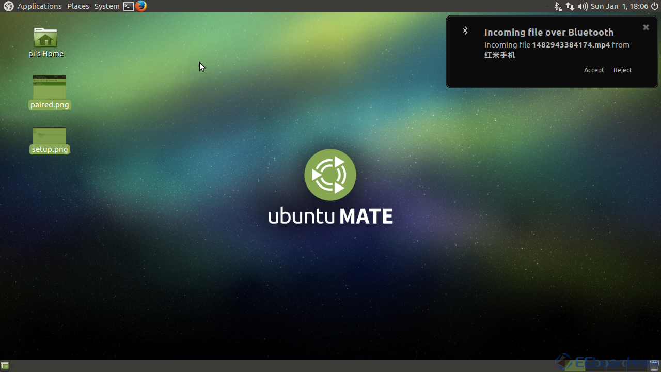
Task: Open the Applications menu
Action: [39, 6]
